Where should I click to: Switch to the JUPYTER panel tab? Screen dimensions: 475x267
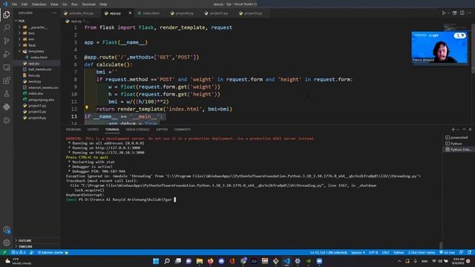(x=162, y=129)
